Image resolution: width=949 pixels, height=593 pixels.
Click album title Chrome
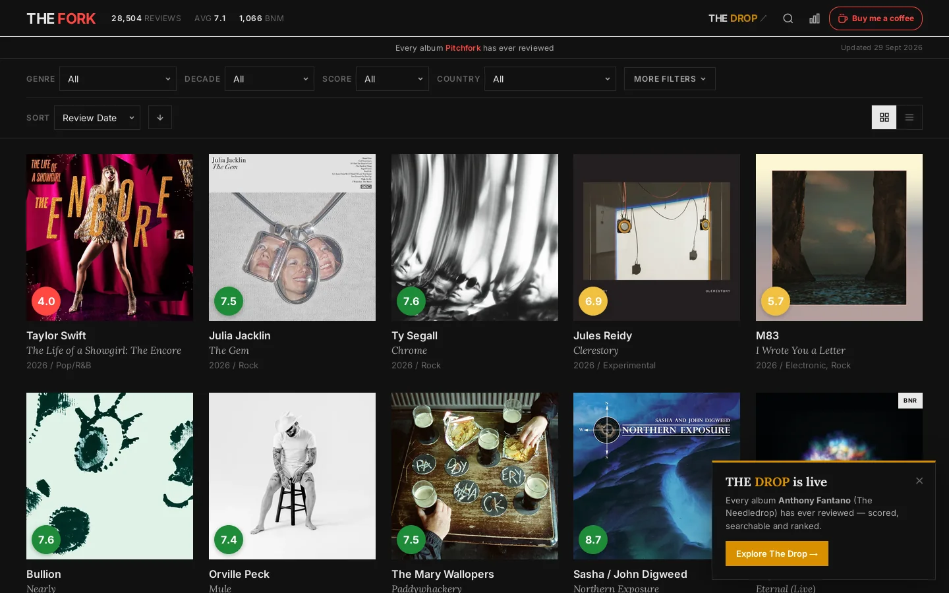[x=409, y=351]
